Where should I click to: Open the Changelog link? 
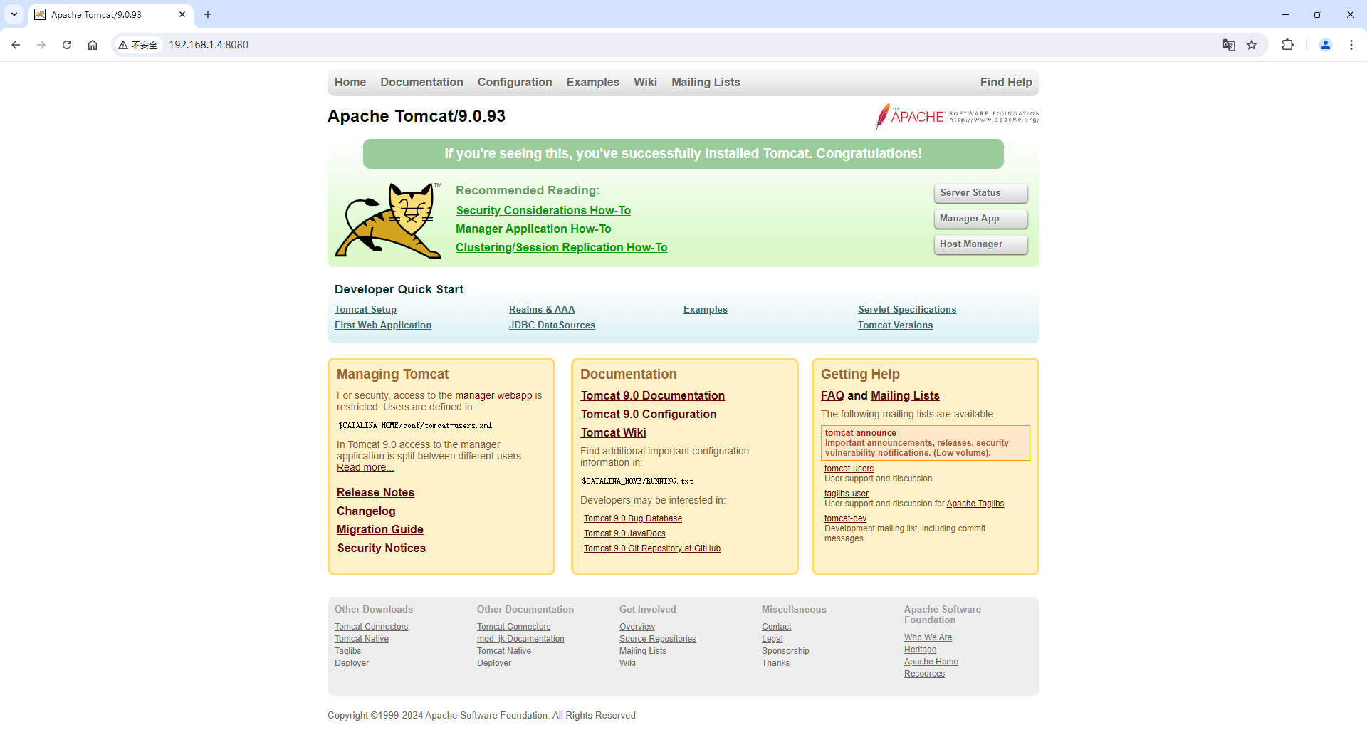(x=366, y=511)
